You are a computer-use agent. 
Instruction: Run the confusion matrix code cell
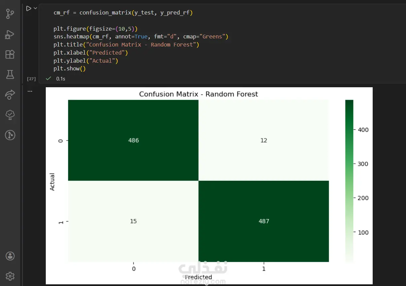[29, 8]
